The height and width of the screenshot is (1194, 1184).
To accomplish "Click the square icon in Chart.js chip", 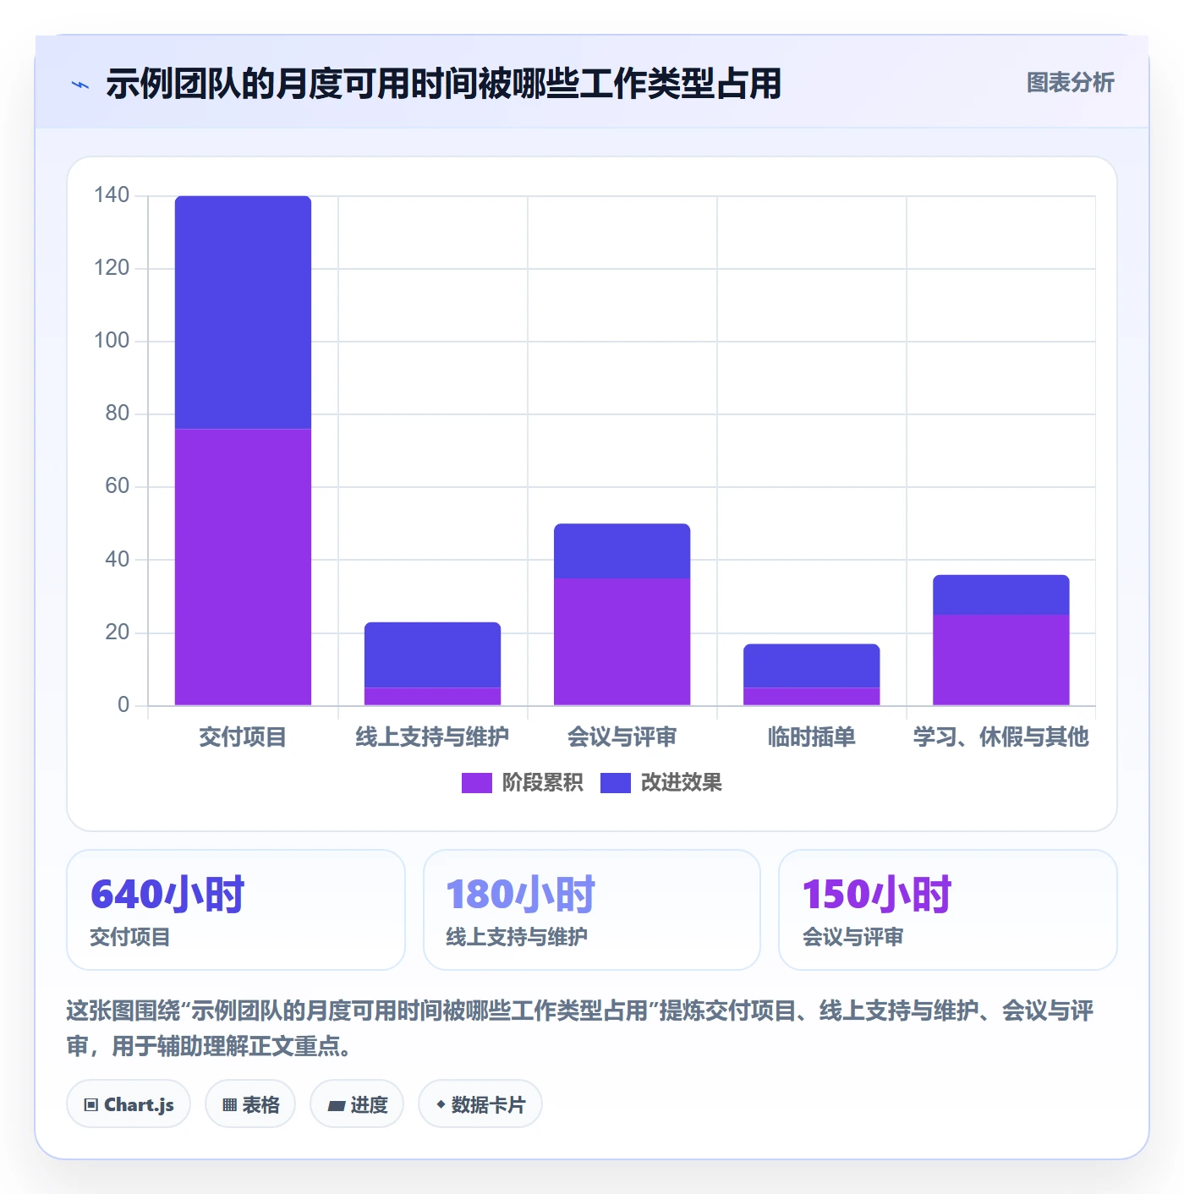I will (x=91, y=1104).
